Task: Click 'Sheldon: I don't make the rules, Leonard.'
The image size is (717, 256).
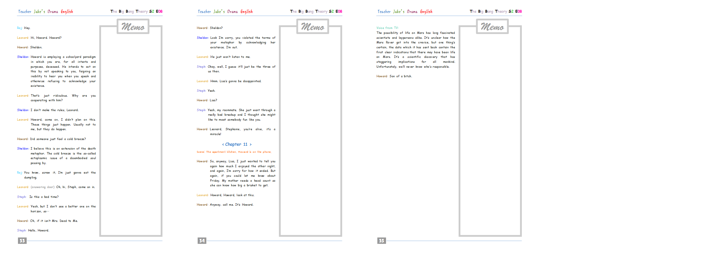Action: pyautogui.click(x=48, y=110)
